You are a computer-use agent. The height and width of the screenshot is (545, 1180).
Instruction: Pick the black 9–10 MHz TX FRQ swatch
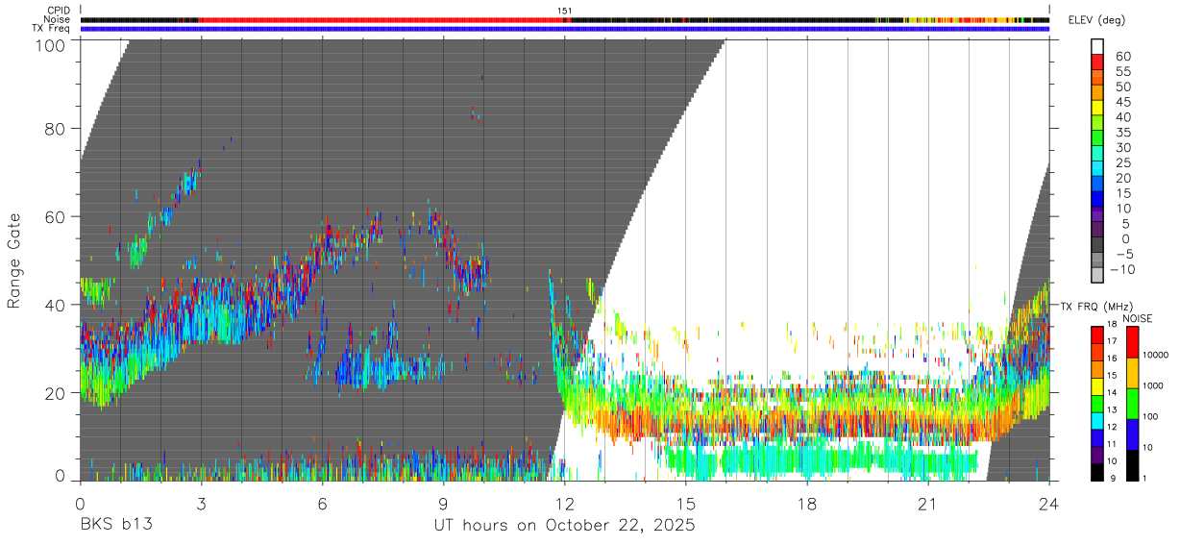click(x=1097, y=472)
